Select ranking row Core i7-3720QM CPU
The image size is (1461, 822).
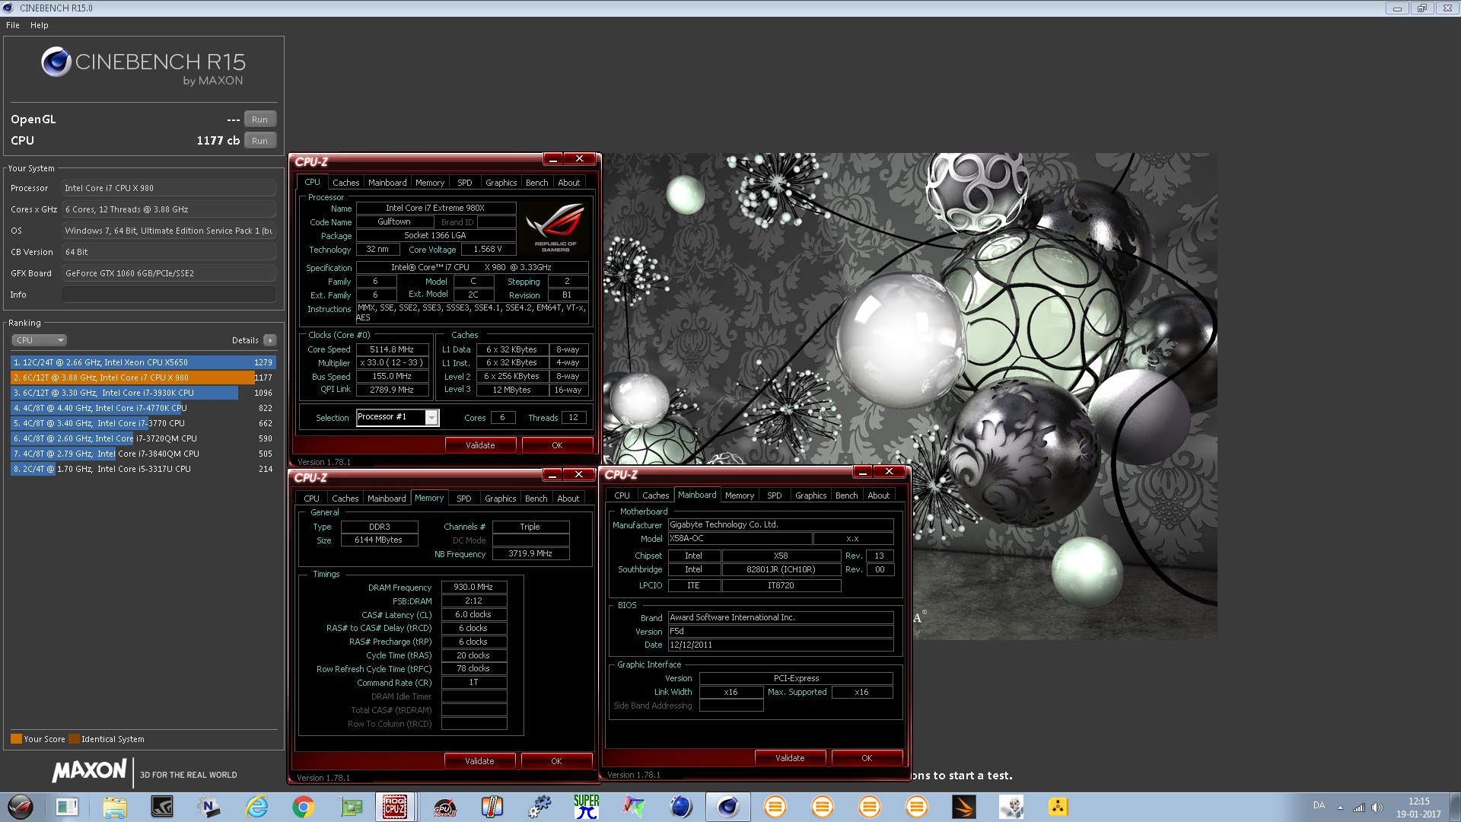[143, 438]
